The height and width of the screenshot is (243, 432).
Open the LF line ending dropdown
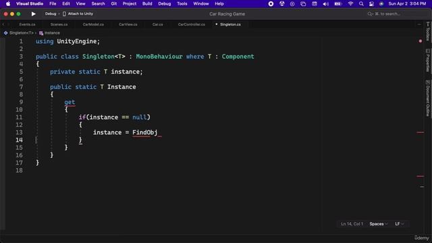click(400, 224)
